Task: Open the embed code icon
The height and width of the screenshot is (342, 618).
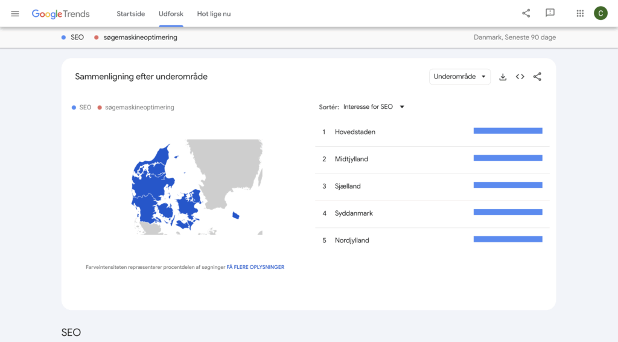Action: coord(520,77)
